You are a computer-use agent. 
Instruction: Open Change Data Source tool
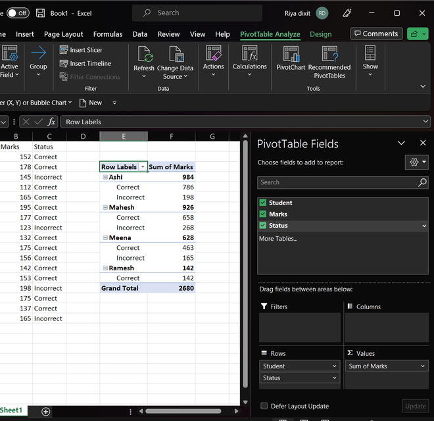click(175, 54)
